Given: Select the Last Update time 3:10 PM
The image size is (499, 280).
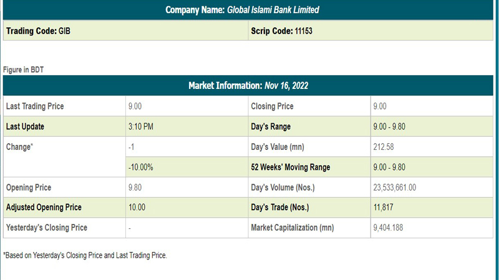Looking at the screenshot, I should pyautogui.click(x=140, y=127).
